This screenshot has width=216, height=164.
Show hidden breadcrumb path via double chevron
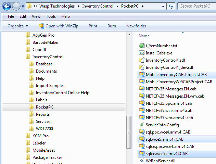(x=35, y=6)
